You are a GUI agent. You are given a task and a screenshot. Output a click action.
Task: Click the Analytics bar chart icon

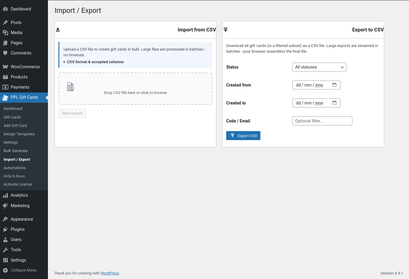tap(5, 195)
